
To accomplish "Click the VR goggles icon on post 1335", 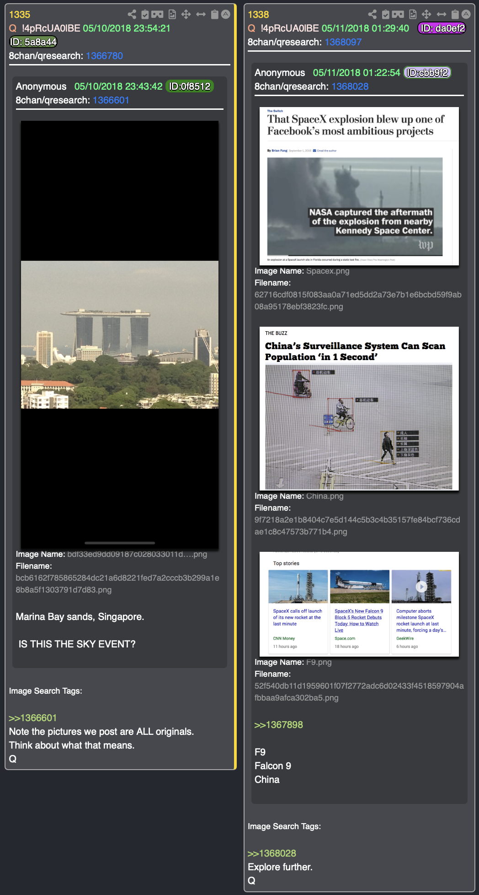I will click(x=157, y=15).
